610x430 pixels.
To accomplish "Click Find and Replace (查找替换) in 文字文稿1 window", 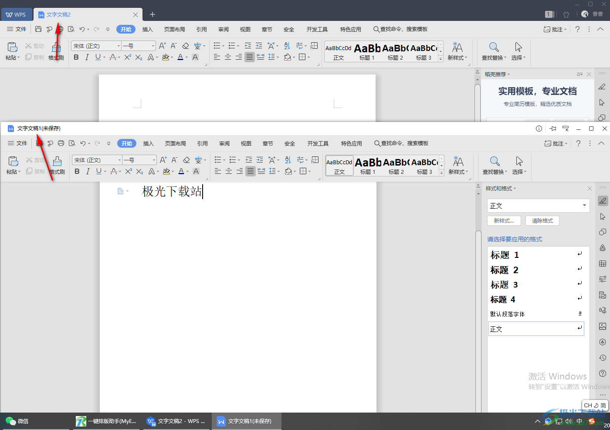I will [x=494, y=166].
